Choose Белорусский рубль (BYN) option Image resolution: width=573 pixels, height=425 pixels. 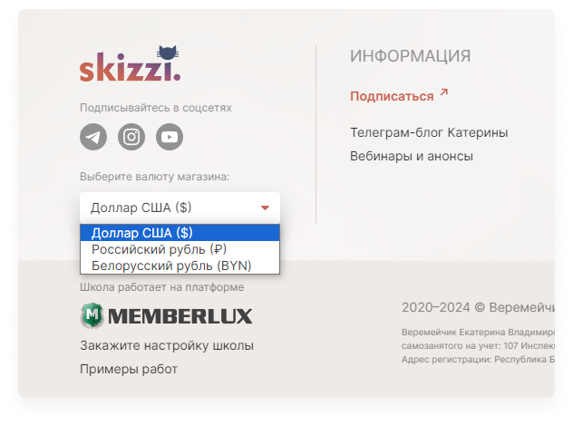point(180,266)
